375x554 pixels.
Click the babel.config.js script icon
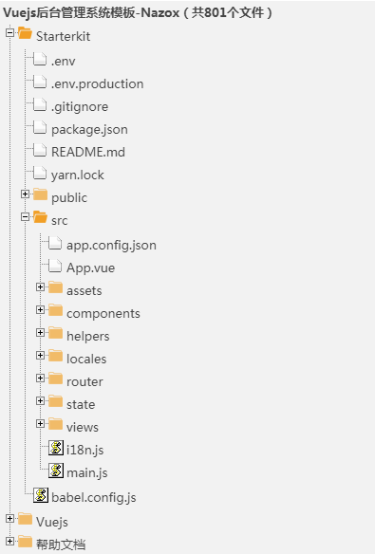pos(41,495)
